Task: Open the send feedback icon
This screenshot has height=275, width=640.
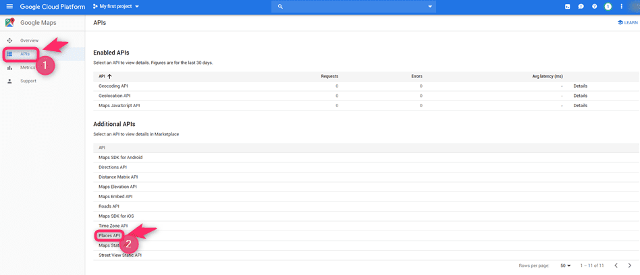Action: (x=581, y=7)
